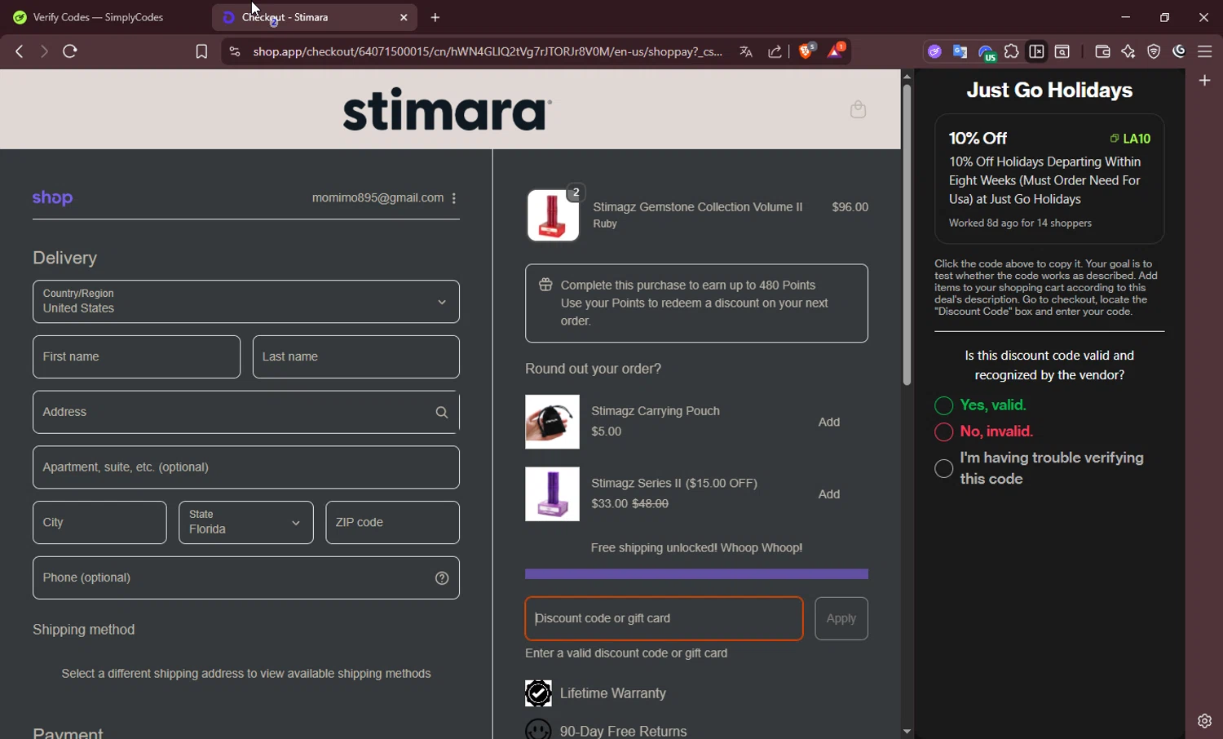The image size is (1223, 739).
Task: Click the Stimagz Series II thumbnail
Action: pos(552,494)
